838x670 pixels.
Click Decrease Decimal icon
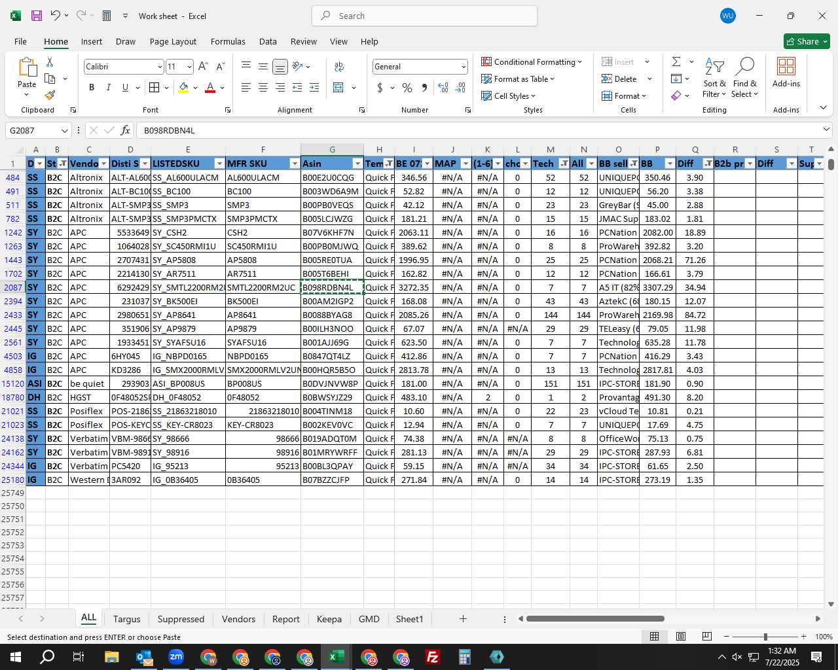460,88
